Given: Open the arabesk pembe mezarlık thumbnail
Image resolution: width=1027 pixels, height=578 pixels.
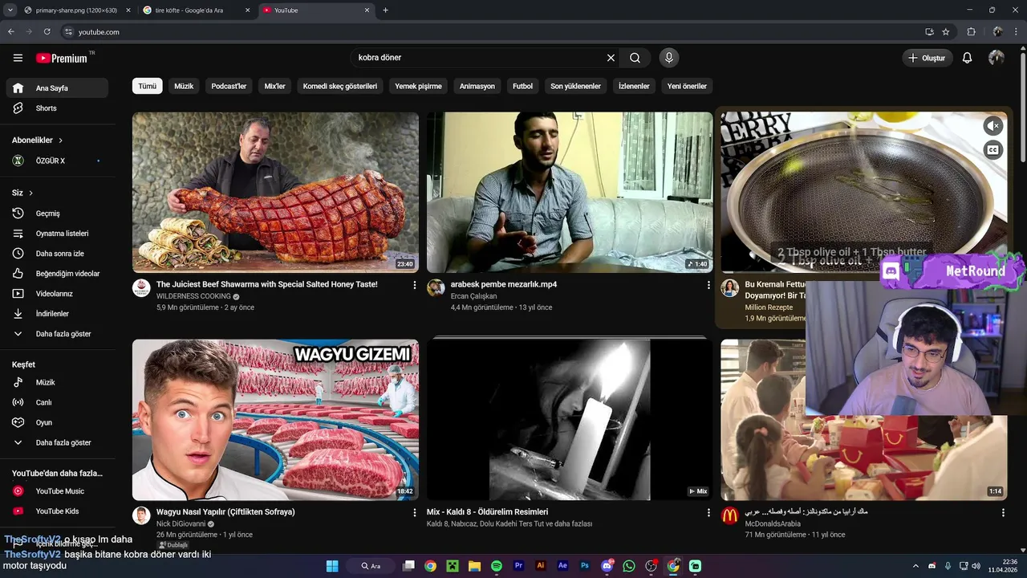Looking at the screenshot, I should 570,193.
